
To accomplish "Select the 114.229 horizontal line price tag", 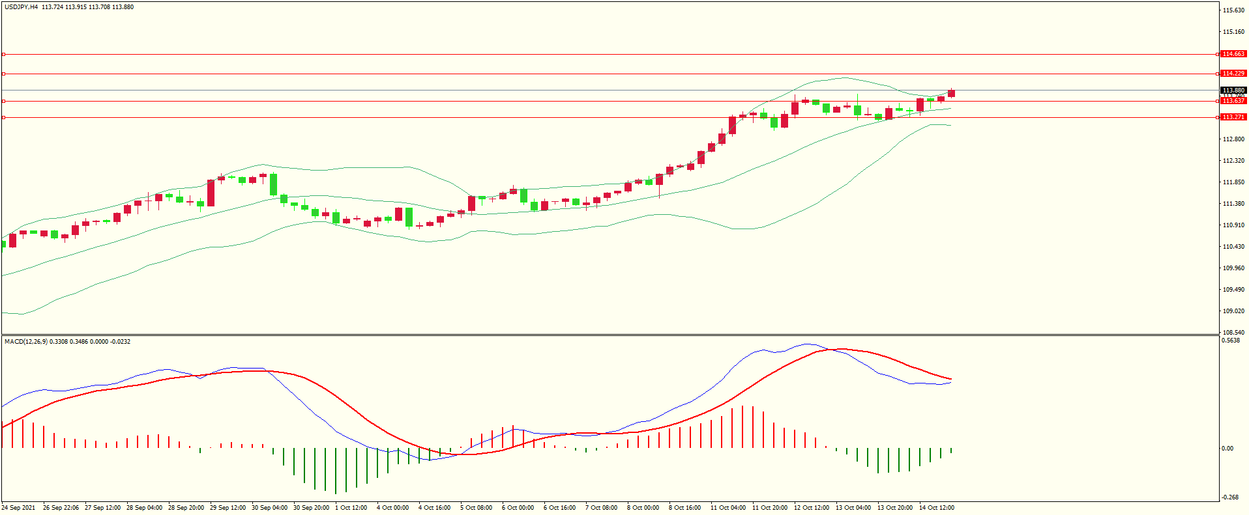I will pyautogui.click(x=1233, y=74).
